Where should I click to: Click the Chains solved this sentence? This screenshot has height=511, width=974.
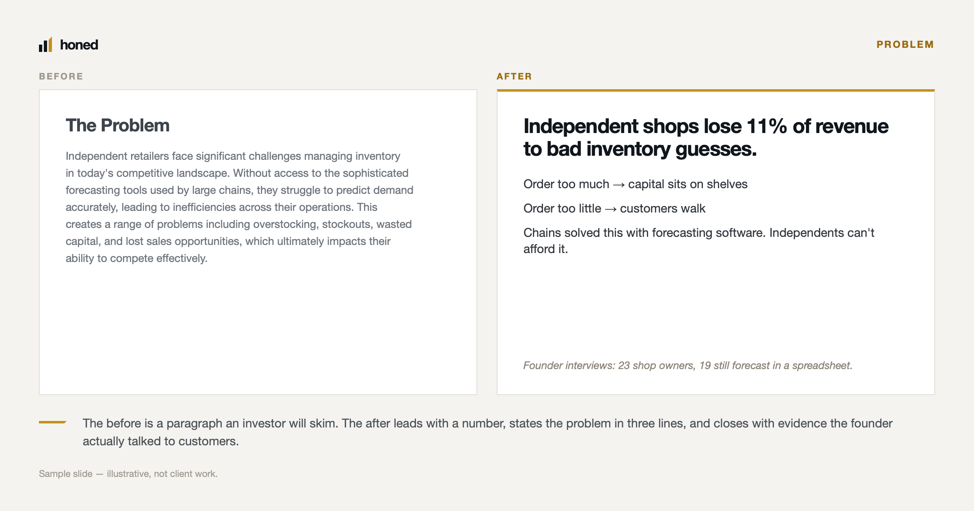[699, 240]
